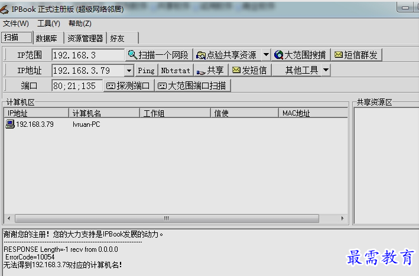Expand the 点验共享资源 dropdown arrow
Screen dimensions: 419x276
coord(266,55)
